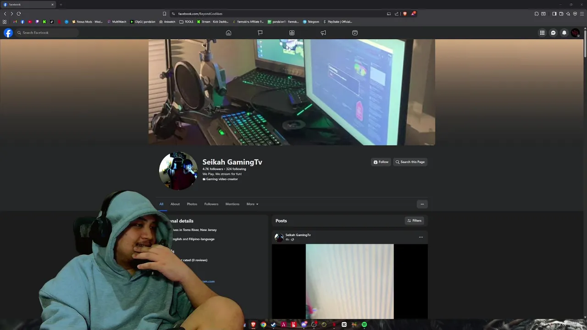Click the Search Facebook field
The width and height of the screenshot is (587, 330).
click(47, 33)
